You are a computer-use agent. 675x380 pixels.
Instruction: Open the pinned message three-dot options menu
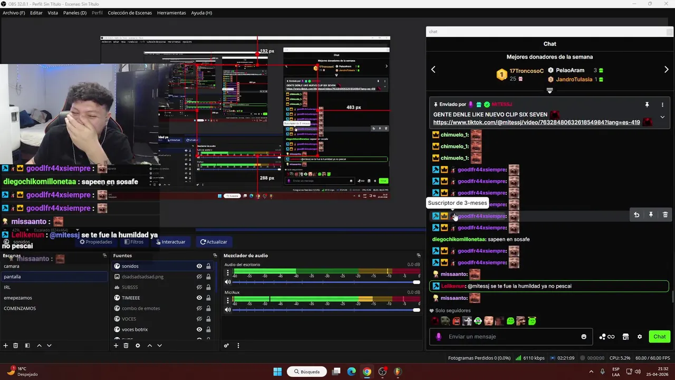(x=662, y=105)
